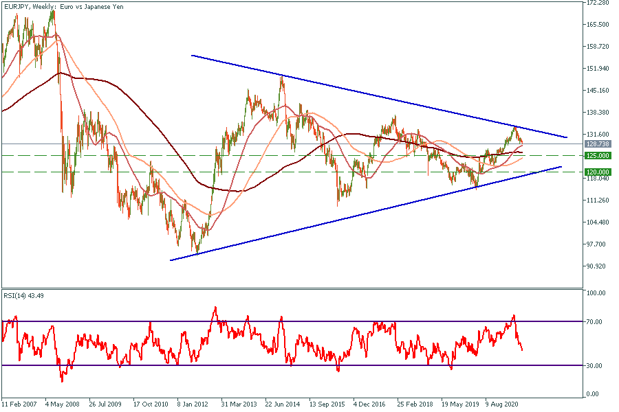Screen dimensions: 619x412
Task: Click the 9 Aug 2020 date label
Action: [504, 404]
